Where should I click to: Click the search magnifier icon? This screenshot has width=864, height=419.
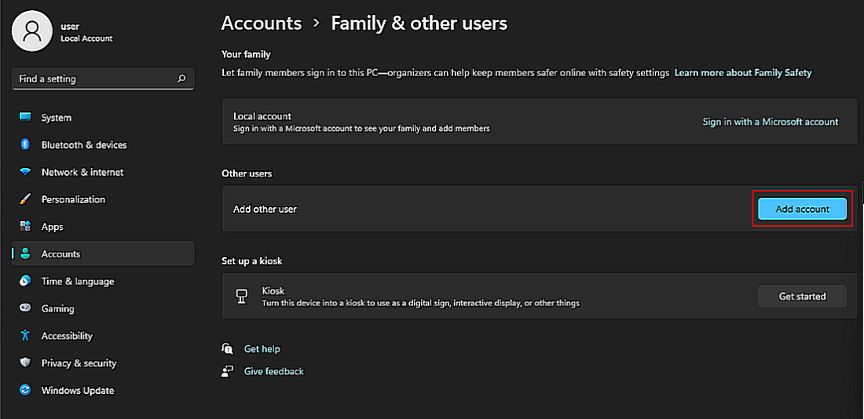pos(181,78)
